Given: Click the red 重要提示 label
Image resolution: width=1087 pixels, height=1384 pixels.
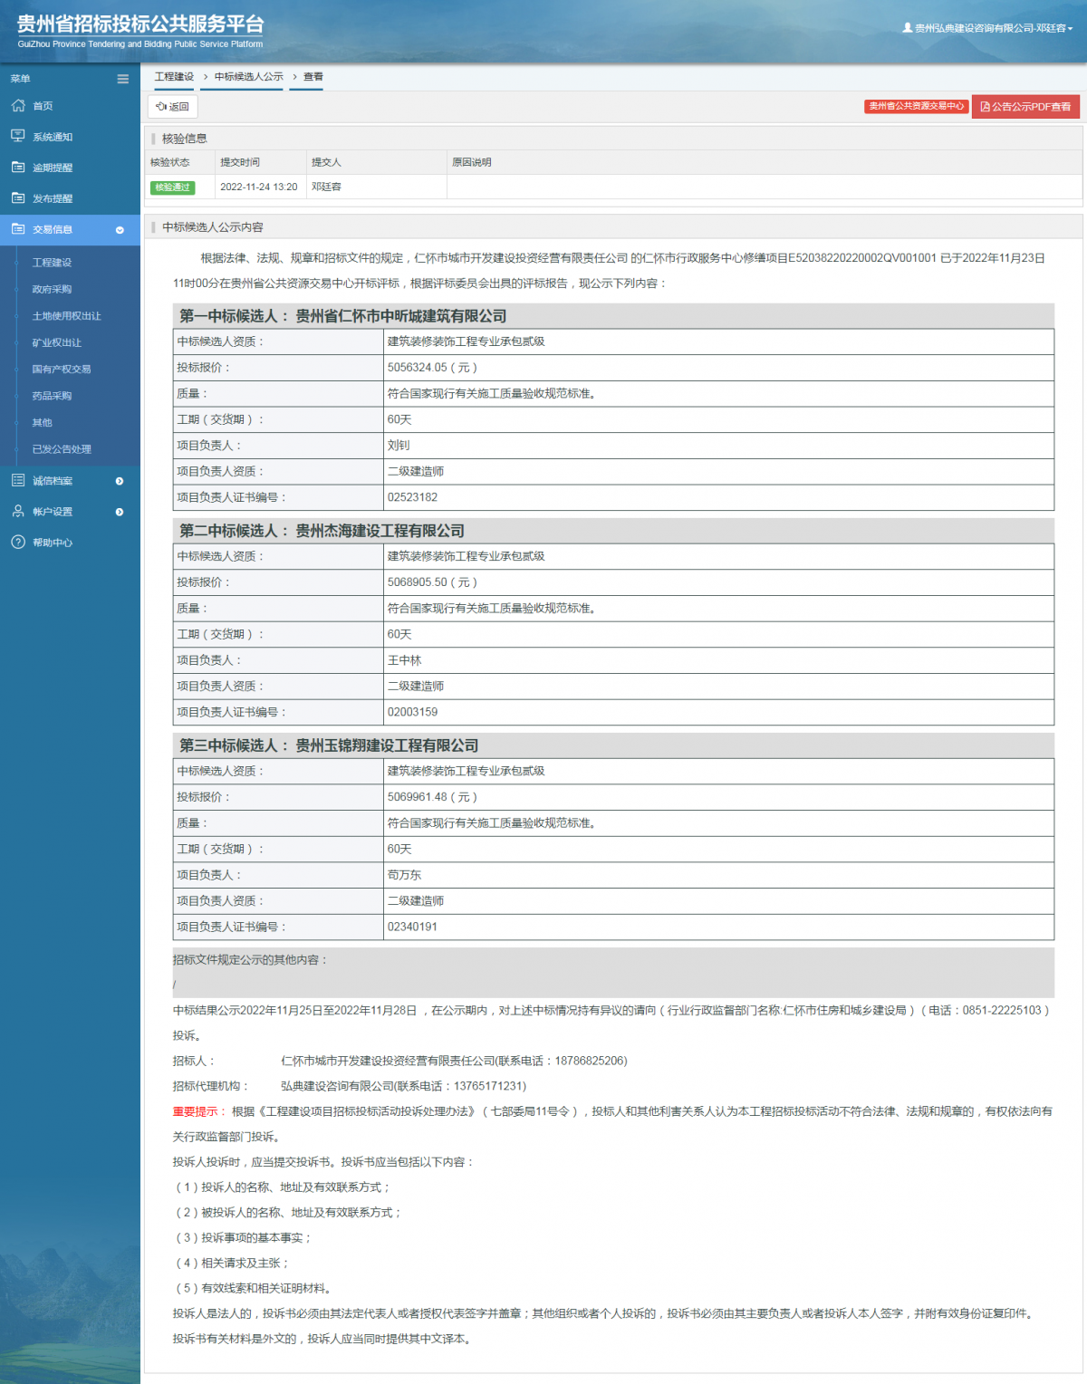Looking at the screenshot, I should point(198,1111).
